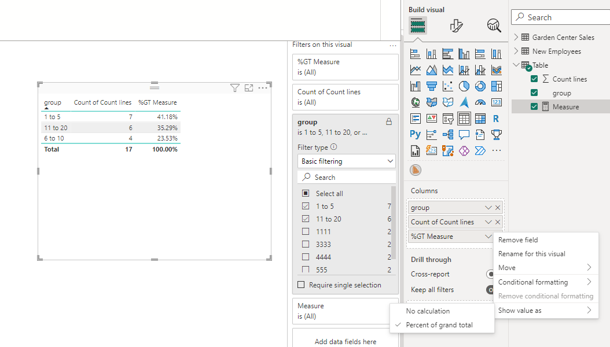This screenshot has height=347, width=610.
Task: Choose the R script visual
Action: tap(497, 119)
